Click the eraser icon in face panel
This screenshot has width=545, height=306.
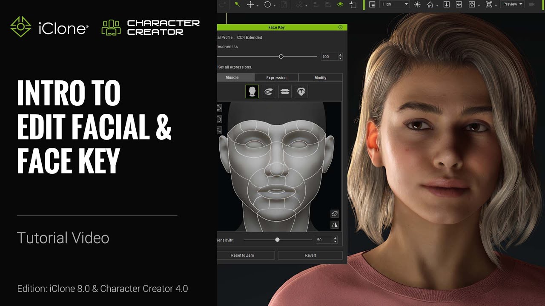click(x=334, y=214)
